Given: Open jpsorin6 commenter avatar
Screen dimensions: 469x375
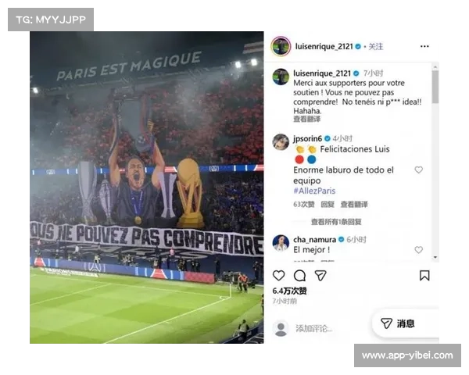Looking at the screenshot, I should click(281, 141).
